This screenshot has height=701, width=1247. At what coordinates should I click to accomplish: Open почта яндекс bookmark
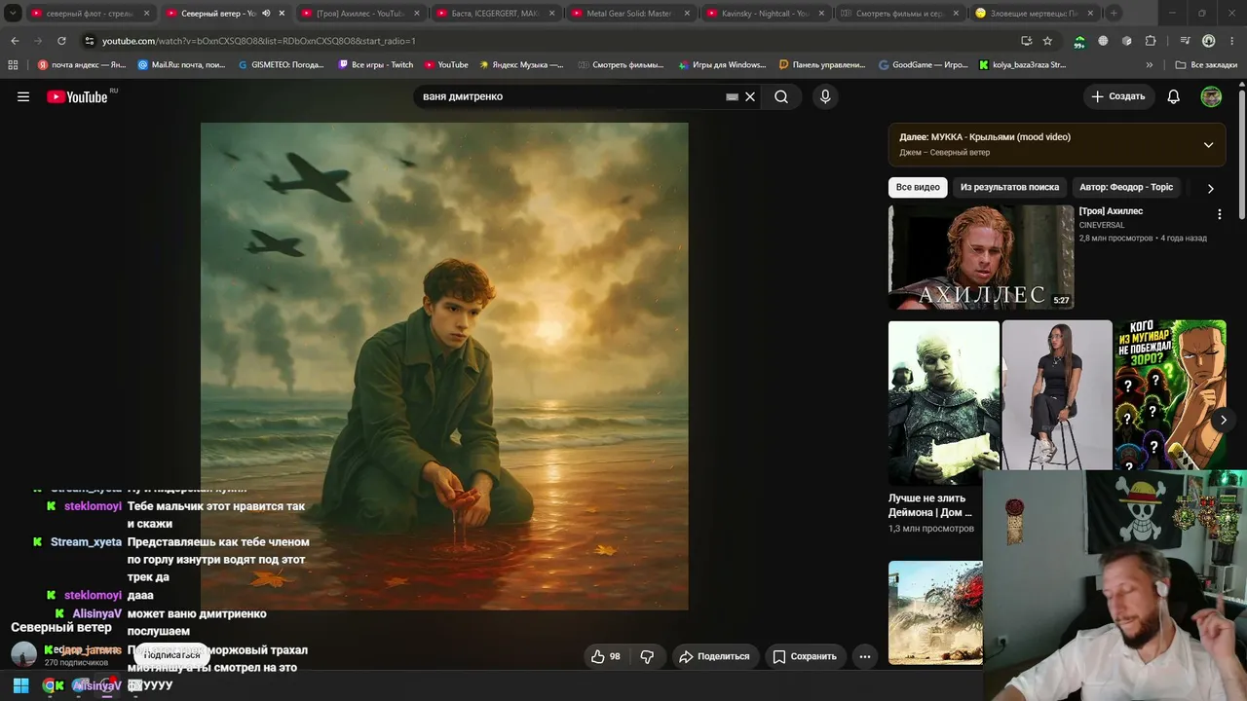(x=82, y=65)
